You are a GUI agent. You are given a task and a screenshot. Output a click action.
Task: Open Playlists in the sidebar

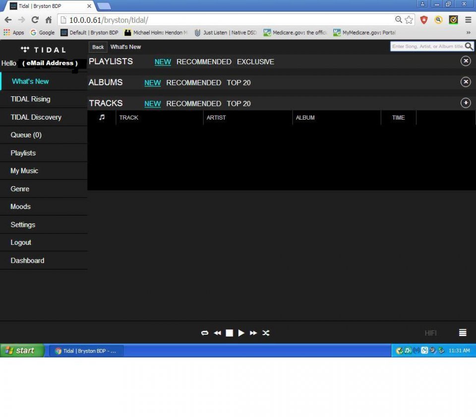pos(44,153)
